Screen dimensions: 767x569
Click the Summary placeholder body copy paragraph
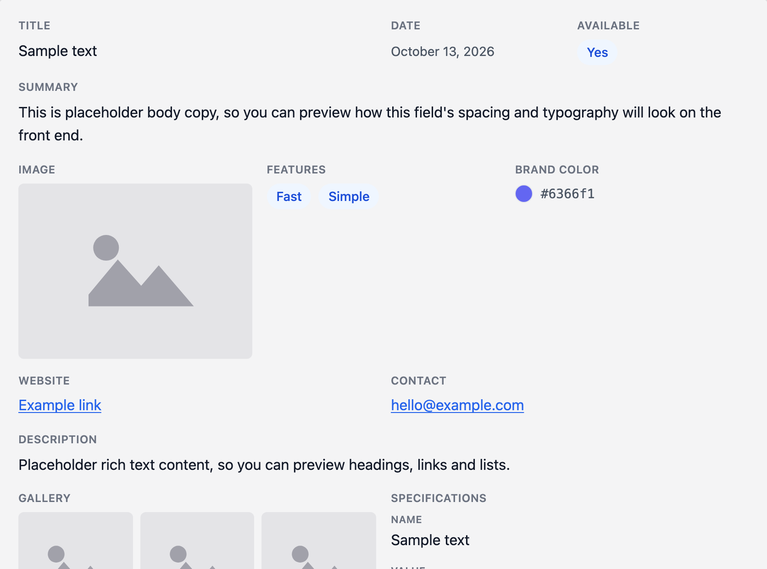click(370, 124)
